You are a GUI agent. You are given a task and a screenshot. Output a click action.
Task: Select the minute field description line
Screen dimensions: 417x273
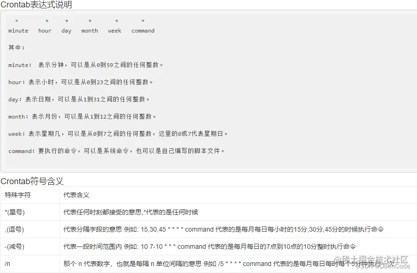[x=86, y=65]
